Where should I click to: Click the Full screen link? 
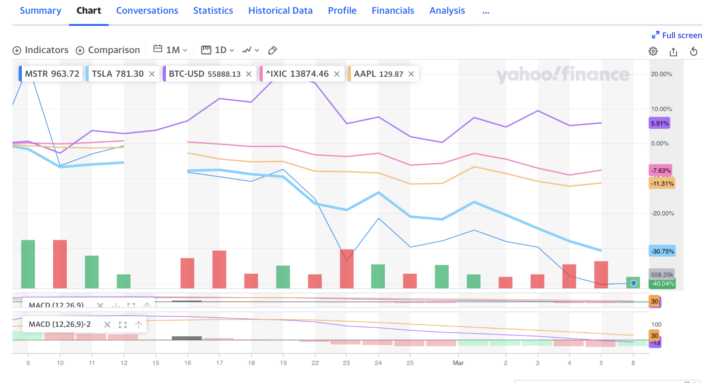(677, 35)
